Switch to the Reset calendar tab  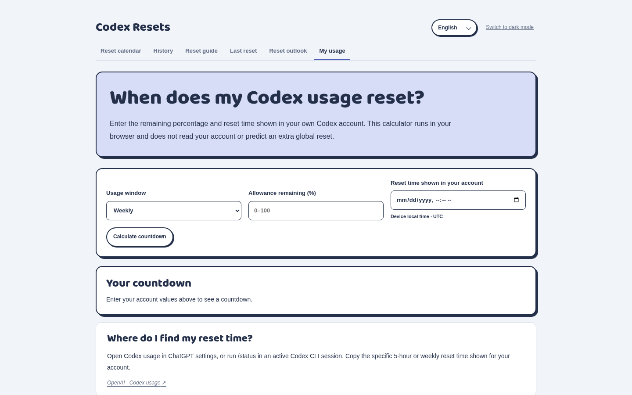click(121, 51)
